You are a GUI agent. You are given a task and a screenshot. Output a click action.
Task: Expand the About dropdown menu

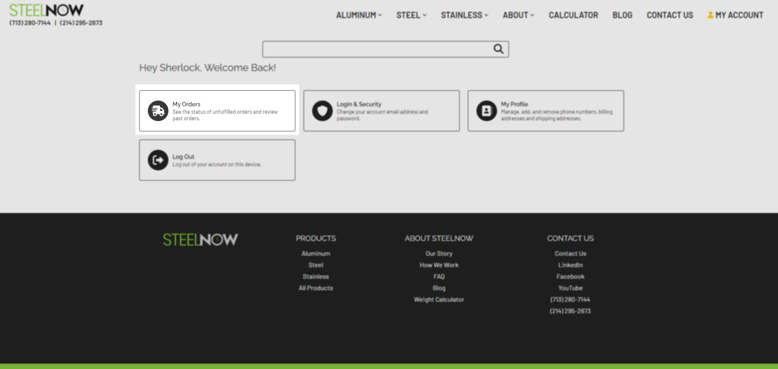click(518, 15)
